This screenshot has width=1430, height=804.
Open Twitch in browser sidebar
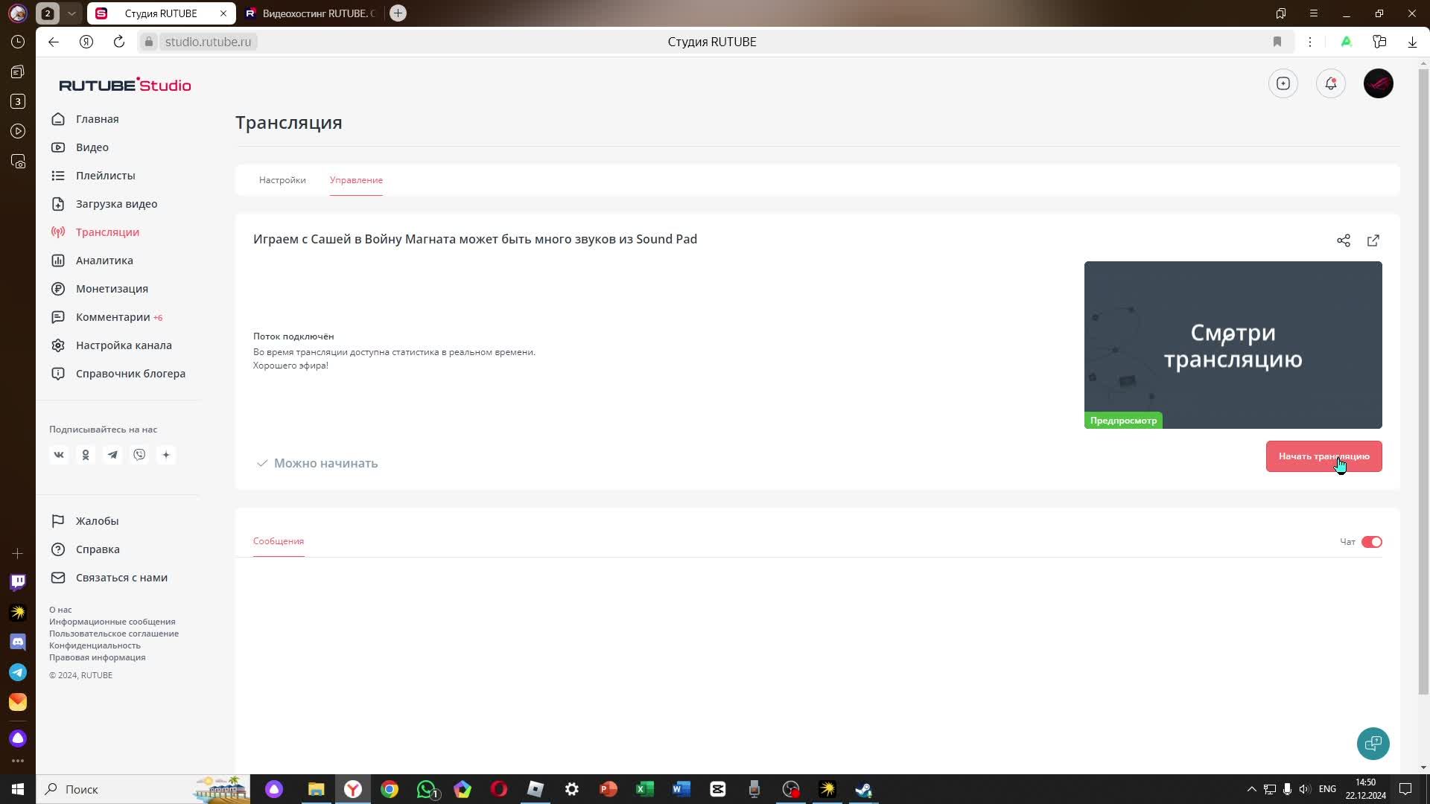point(18,582)
